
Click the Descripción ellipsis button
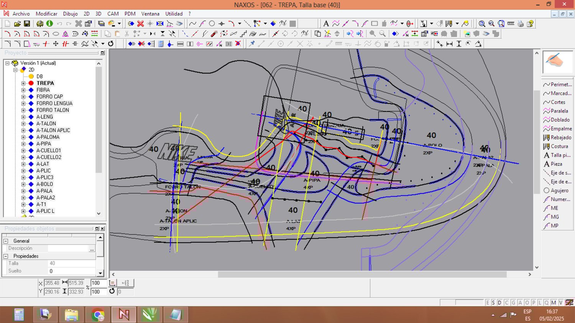click(92, 249)
